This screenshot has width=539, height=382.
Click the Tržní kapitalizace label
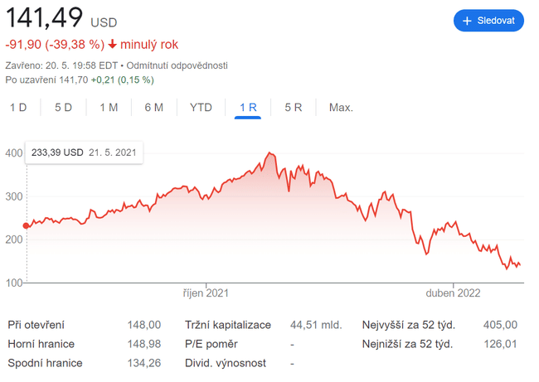pos(228,325)
